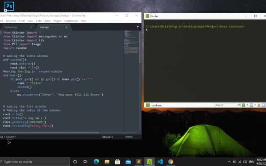Screen dimensions: 266x166
Task: Open the Photoshop desktop shortcut
Action: [x=9, y=7]
